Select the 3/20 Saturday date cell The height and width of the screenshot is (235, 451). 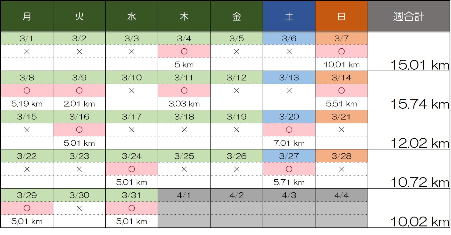pyautogui.click(x=289, y=117)
